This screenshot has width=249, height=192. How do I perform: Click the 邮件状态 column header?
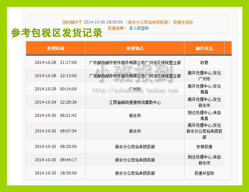[204, 48]
